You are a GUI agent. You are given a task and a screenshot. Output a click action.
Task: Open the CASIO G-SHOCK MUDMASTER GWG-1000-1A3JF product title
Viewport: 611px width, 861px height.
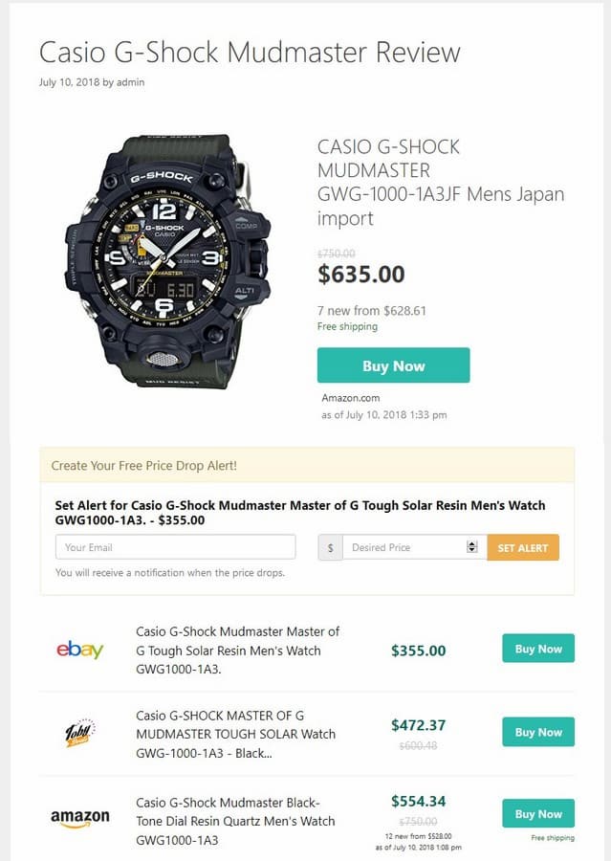440,183
